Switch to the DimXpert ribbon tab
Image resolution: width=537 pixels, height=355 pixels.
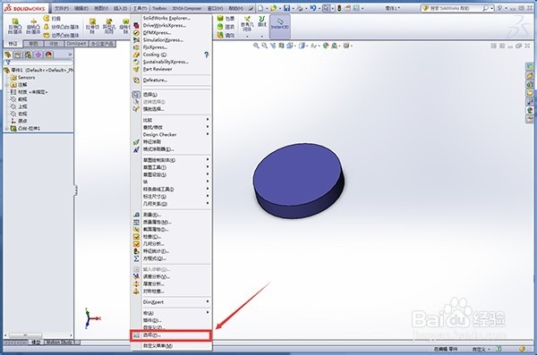coord(76,44)
